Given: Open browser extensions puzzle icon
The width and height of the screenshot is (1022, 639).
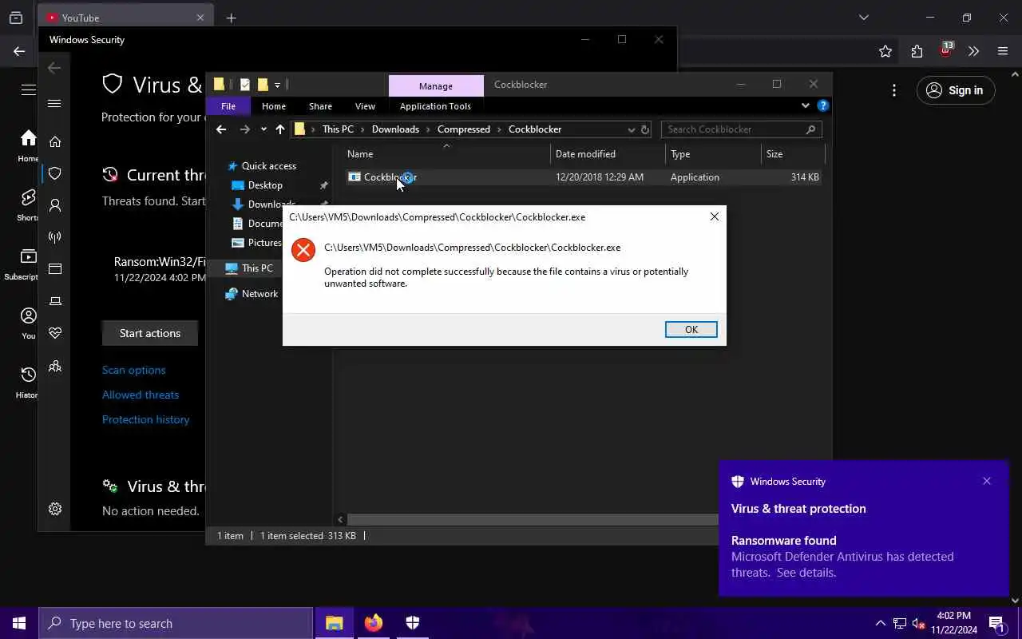Looking at the screenshot, I should [x=917, y=51].
